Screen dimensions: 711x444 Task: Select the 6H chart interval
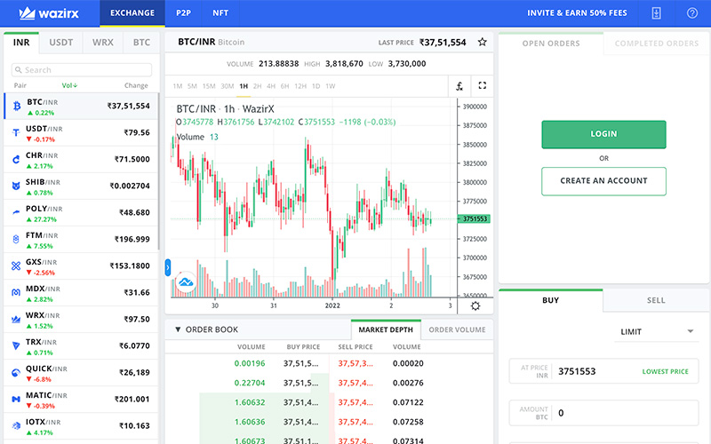(x=284, y=86)
